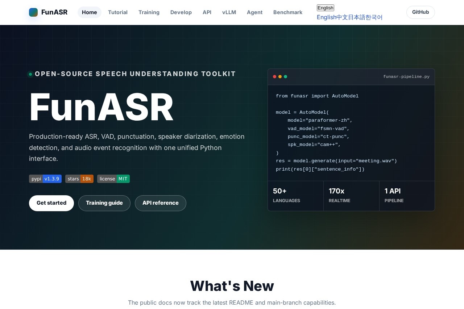This screenshot has height=309, width=464.
Task: Click the stars 18k badge
Action: (x=79, y=179)
